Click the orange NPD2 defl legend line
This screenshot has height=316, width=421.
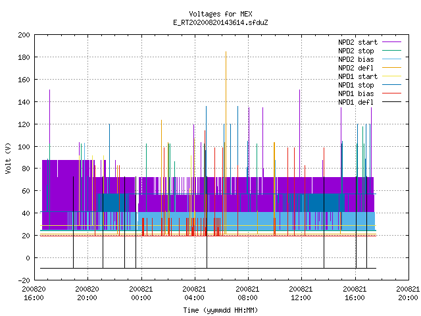click(392, 67)
